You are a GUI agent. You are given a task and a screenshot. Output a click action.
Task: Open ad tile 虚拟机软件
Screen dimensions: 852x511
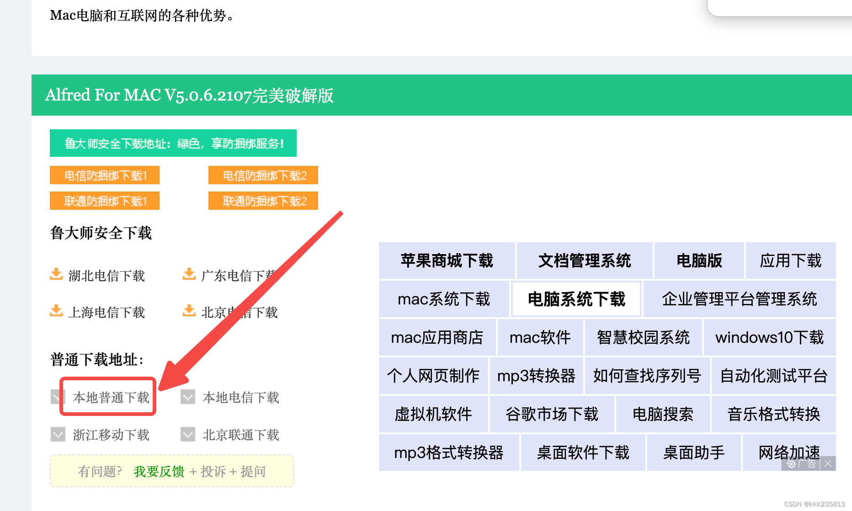(433, 414)
